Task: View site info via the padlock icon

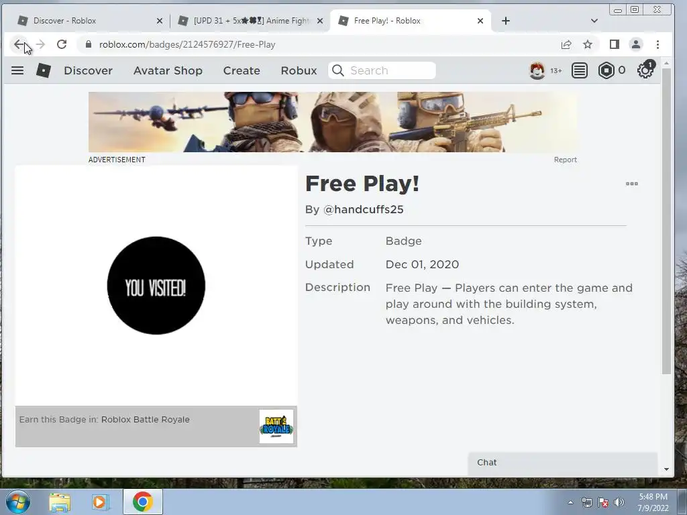Action: pos(89,44)
